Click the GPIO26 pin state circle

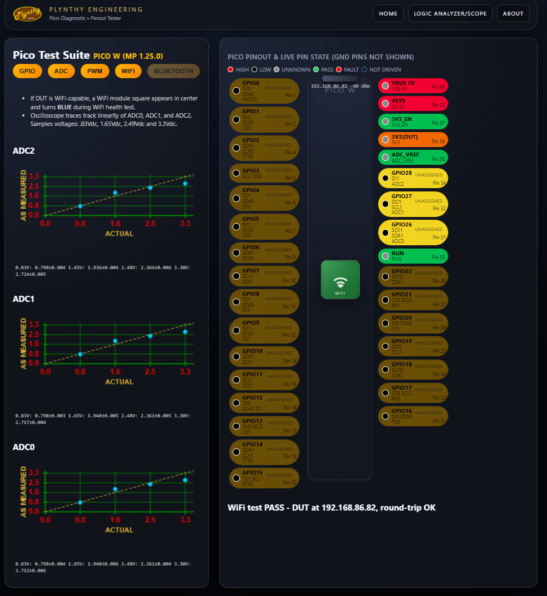[385, 233]
